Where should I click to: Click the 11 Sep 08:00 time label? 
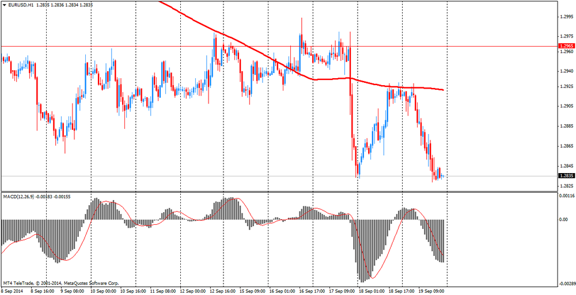(164, 292)
